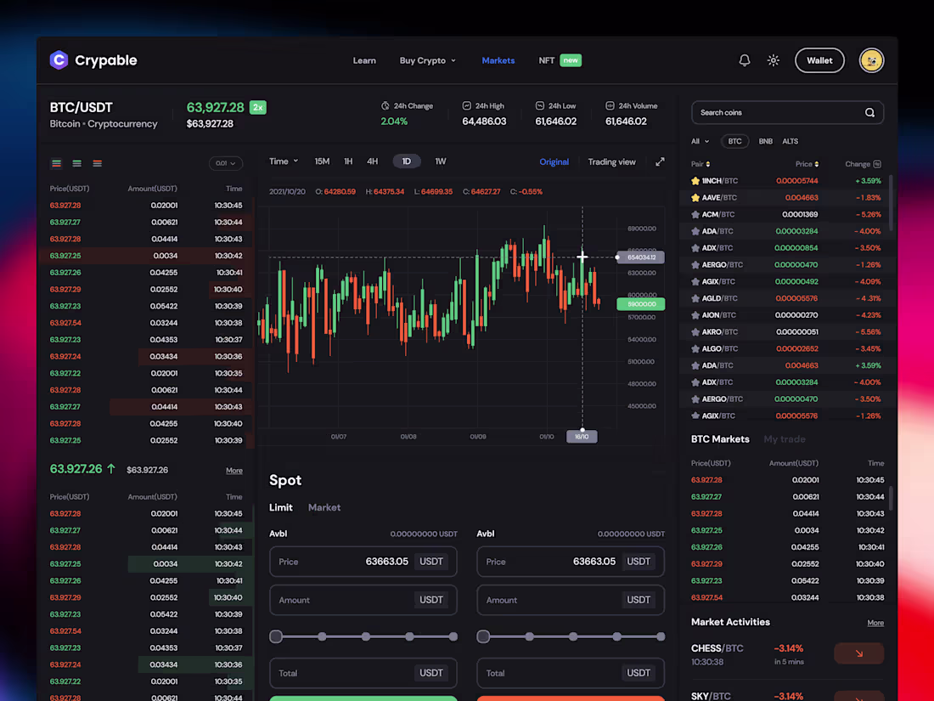Select the combined order book layout icon
Screen dimensions: 934x701
[57, 163]
